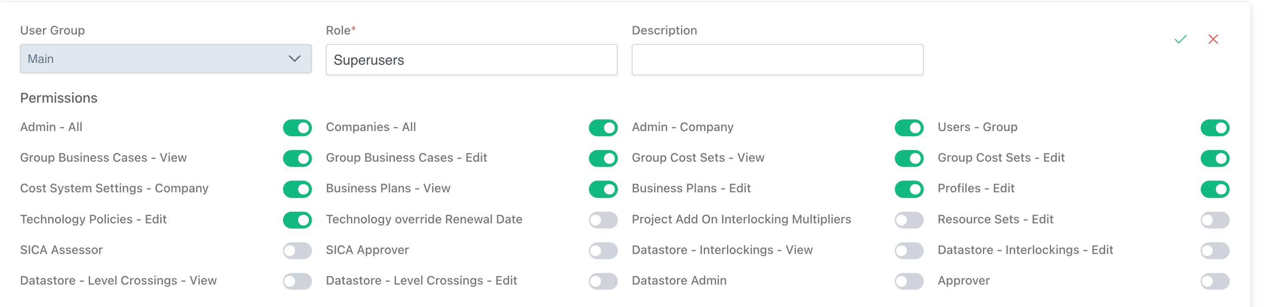
Task: Enable Project Add On Interlocking Multipliers
Action: [909, 220]
